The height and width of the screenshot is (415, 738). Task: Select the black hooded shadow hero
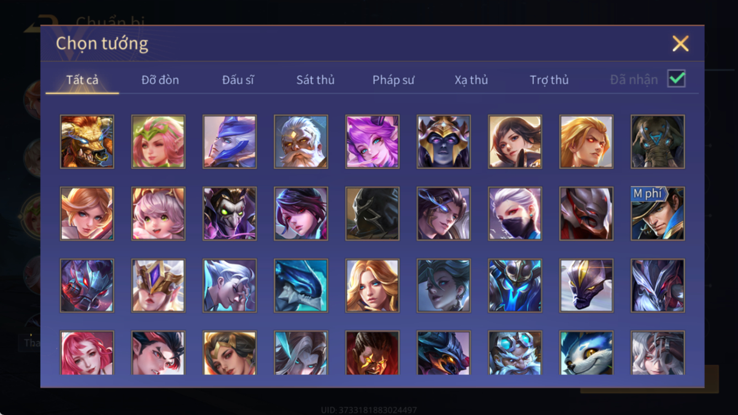[372, 214]
